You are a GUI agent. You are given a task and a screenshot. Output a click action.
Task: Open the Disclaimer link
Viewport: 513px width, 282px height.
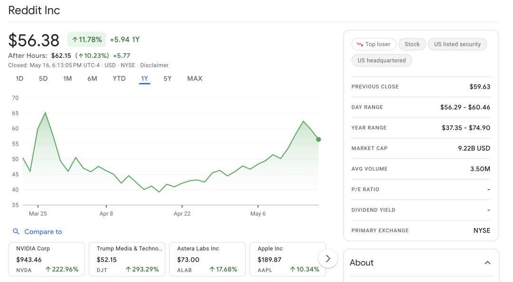coord(154,65)
